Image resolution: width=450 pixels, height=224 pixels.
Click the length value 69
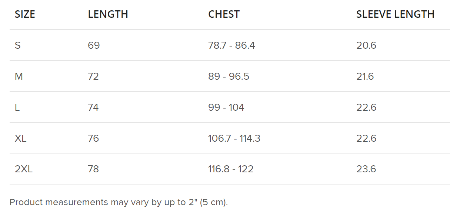click(94, 45)
